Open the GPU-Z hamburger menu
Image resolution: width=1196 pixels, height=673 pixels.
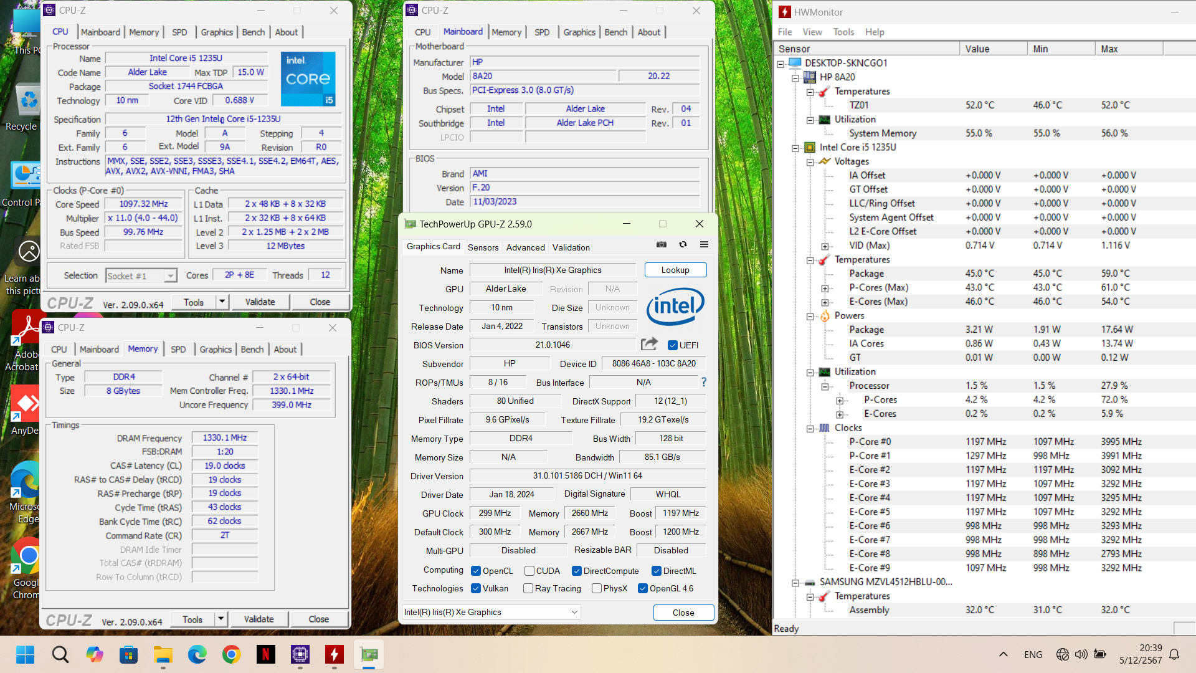(704, 245)
